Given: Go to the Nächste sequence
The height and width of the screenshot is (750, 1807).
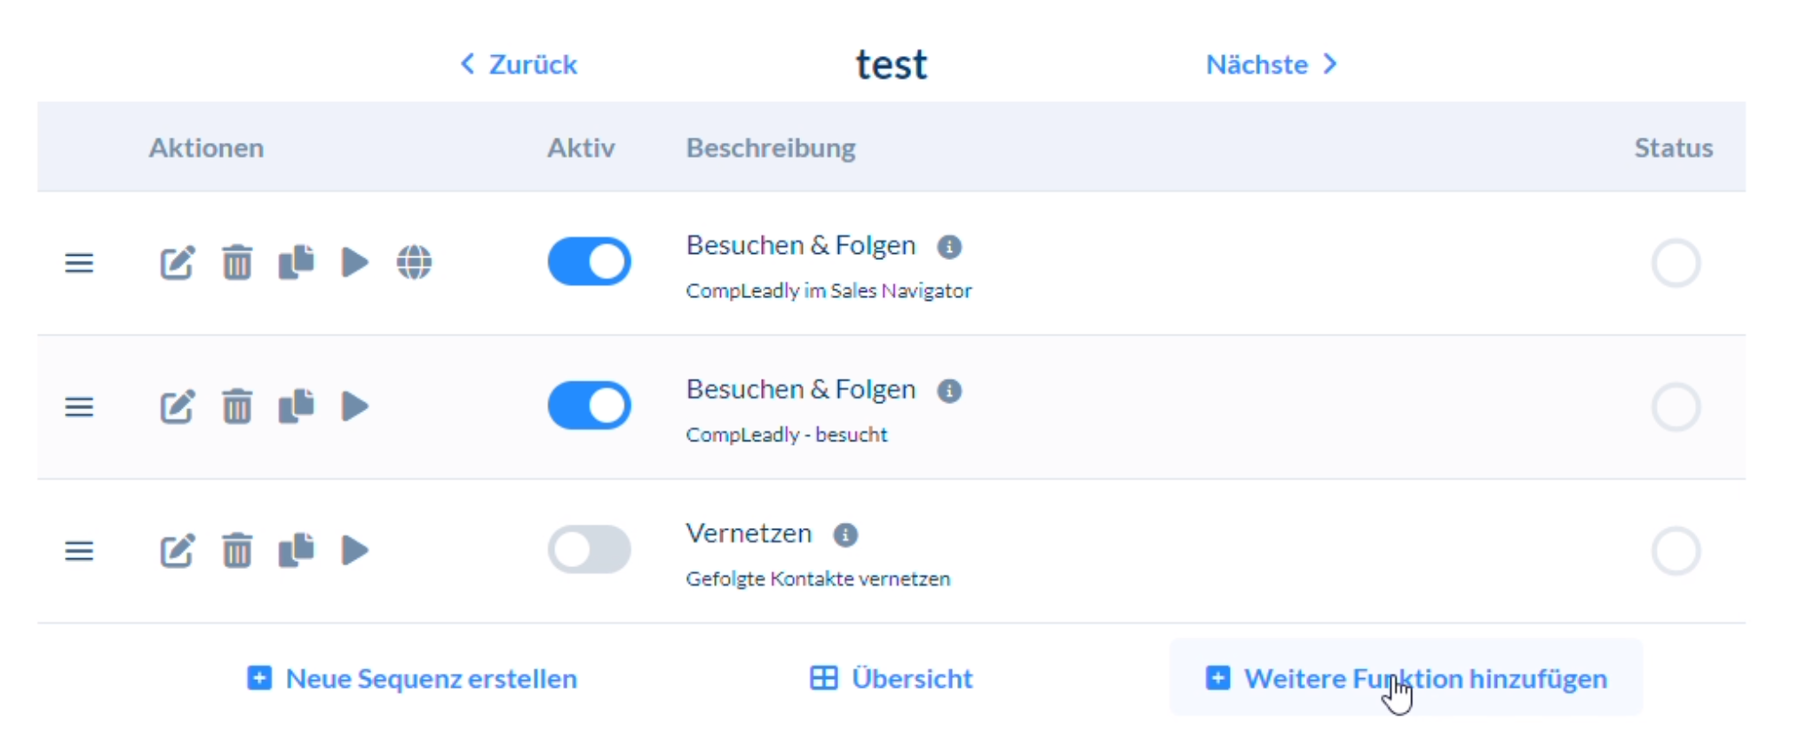Looking at the screenshot, I should pos(1271,64).
